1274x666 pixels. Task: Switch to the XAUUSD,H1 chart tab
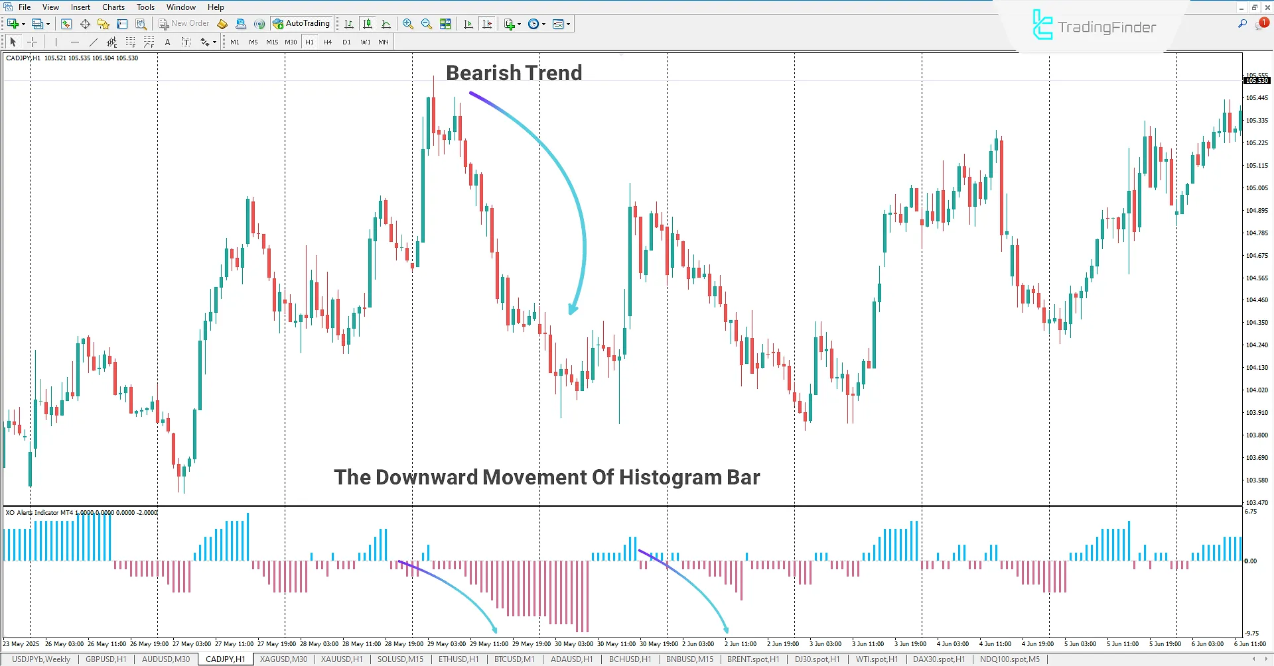point(341,659)
